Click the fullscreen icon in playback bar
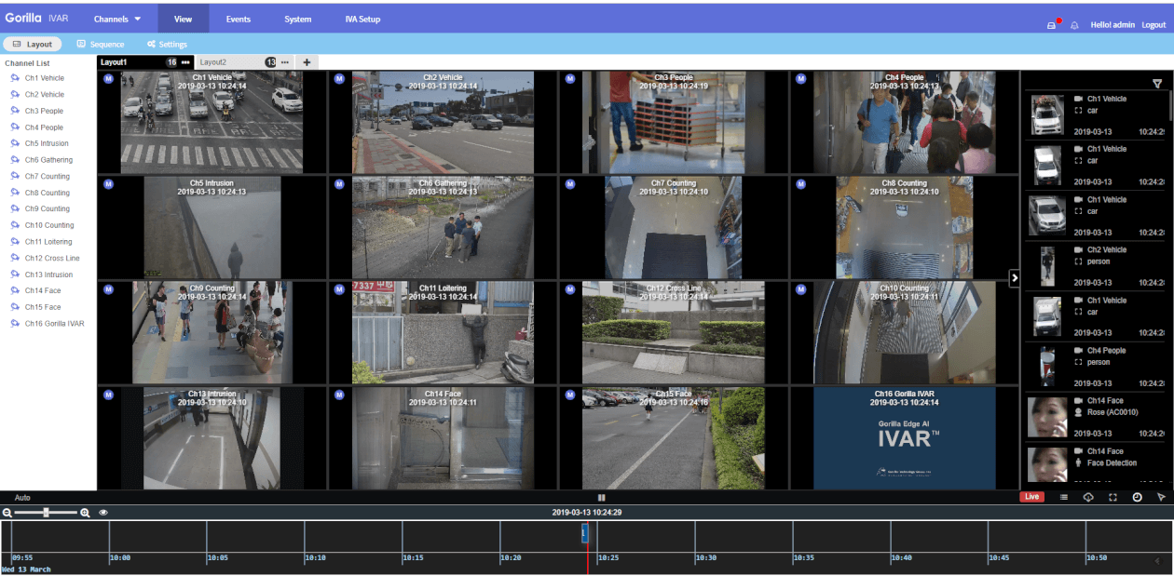Image resolution: width=1174 pixels, height=576 pixels. [1113, 498]
